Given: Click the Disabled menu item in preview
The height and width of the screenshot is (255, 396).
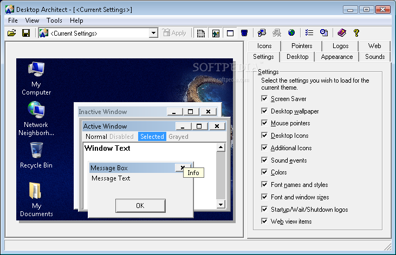Looking at the screenshot, I should [x=121, y=137].
